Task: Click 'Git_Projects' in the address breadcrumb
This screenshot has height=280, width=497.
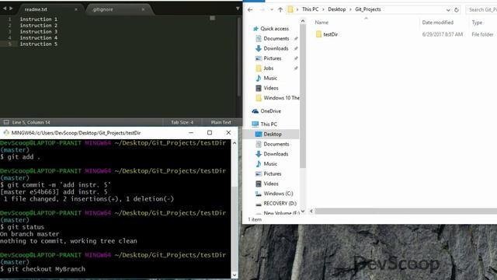Action: (x=367, y=9)
